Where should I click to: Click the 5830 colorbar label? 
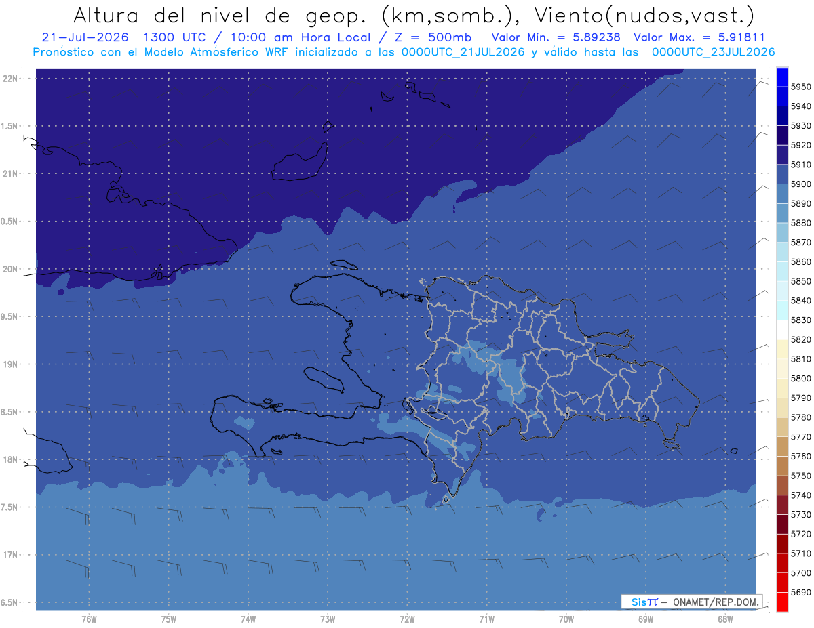coord(801,320)
